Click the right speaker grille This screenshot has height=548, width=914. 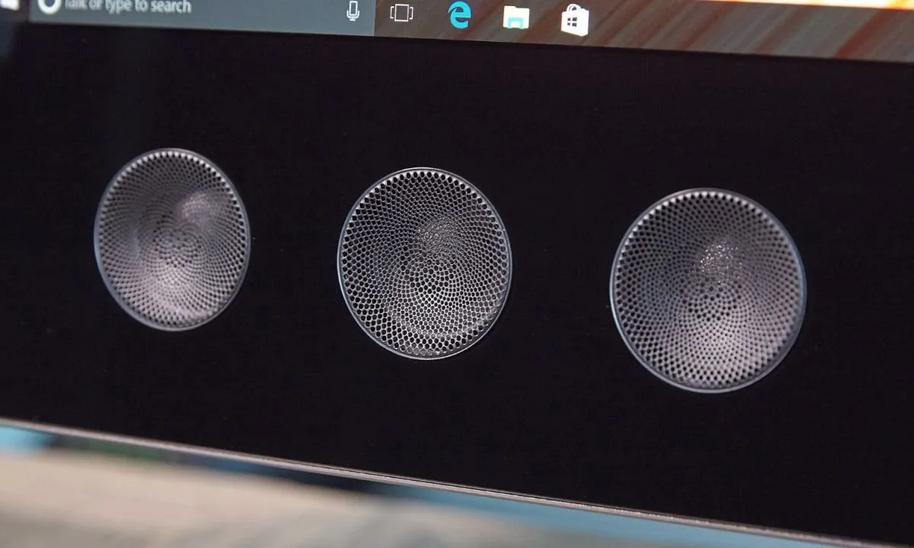(708, 290)
